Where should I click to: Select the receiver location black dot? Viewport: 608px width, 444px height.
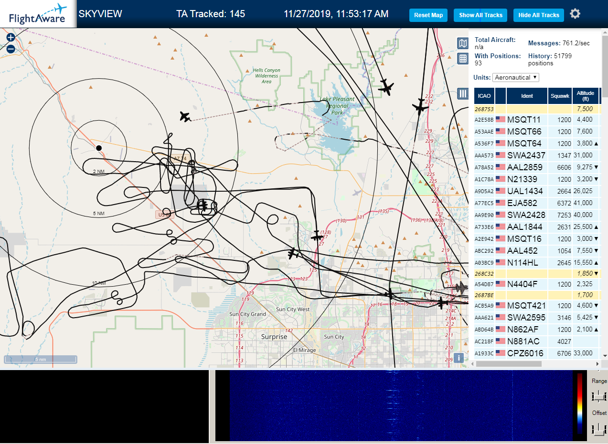99,148
